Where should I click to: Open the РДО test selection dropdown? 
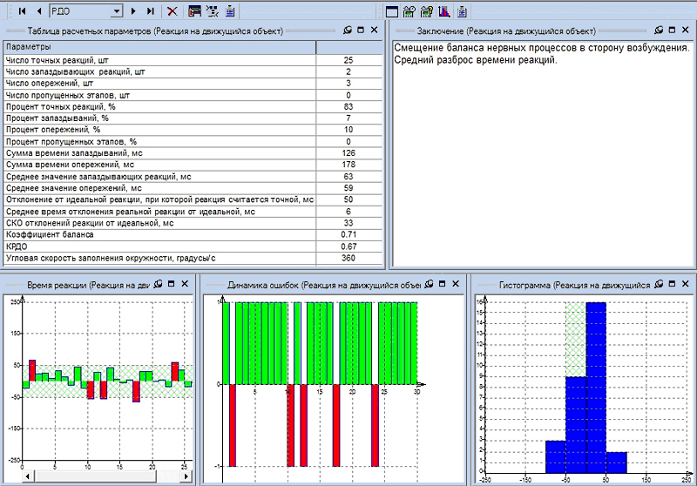click(x=117, y=11)
